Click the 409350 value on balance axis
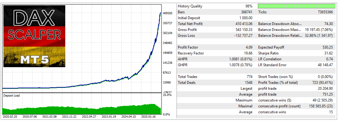Viewport: 338px width, 121px height. point(168,13)
